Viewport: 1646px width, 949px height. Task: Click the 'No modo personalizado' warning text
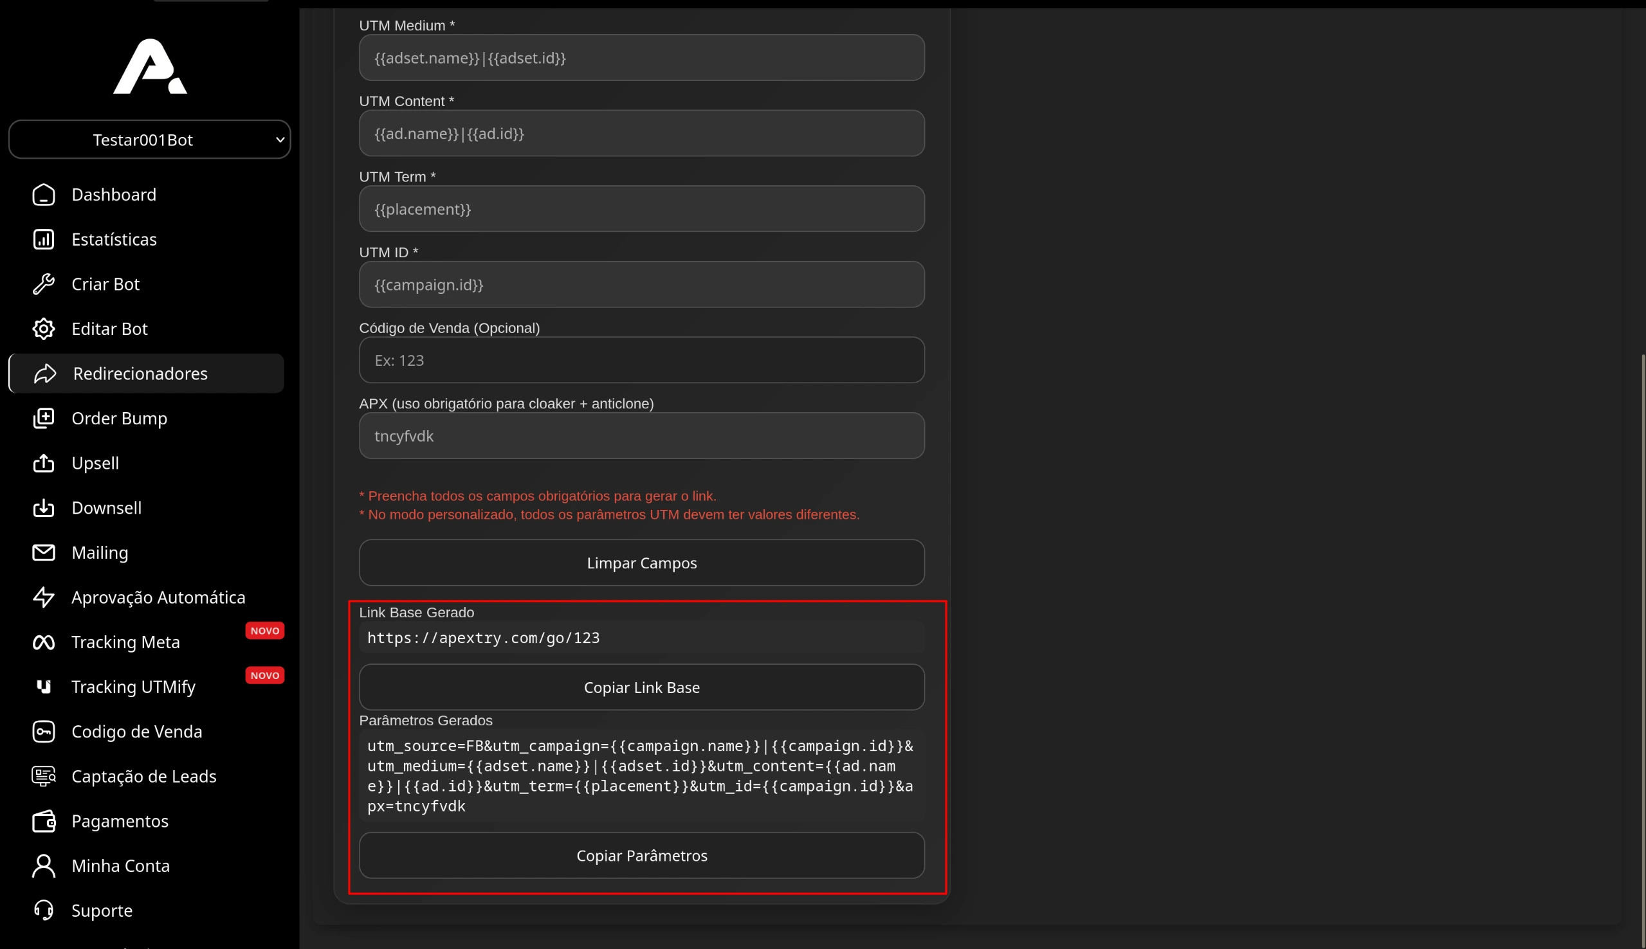click(x=610, y=515)
